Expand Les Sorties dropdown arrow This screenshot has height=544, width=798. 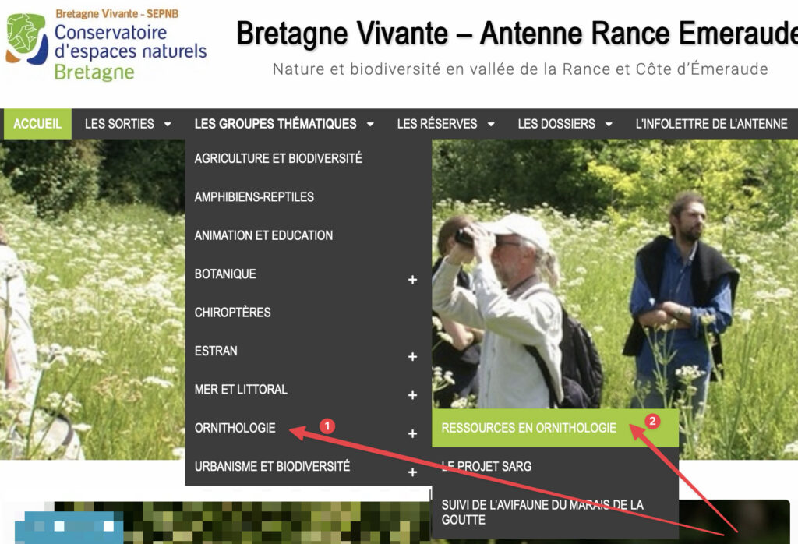click(168, 124)
